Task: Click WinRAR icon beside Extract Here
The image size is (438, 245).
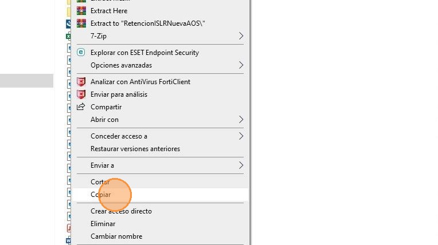Action: [x=81, y=11]
